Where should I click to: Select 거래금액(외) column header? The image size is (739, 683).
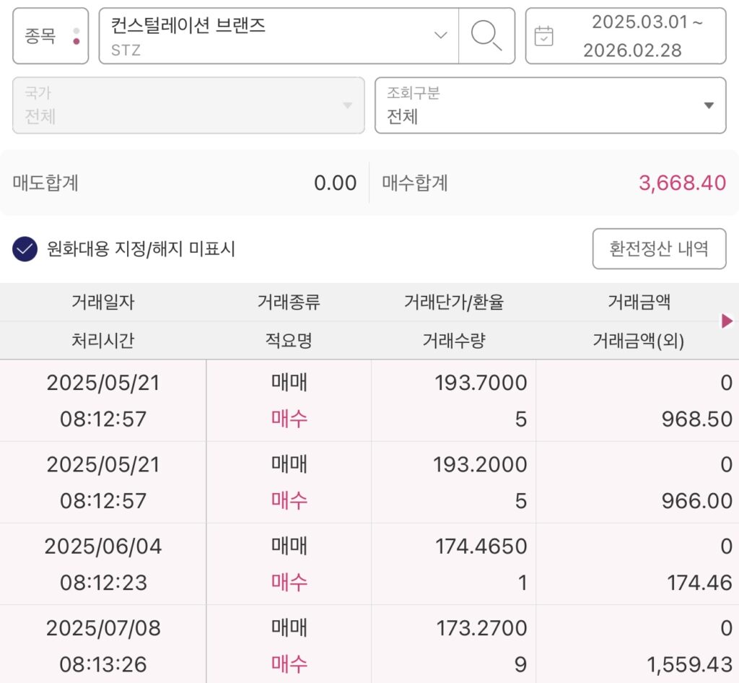pyautogui.click(x=639, y=340)
